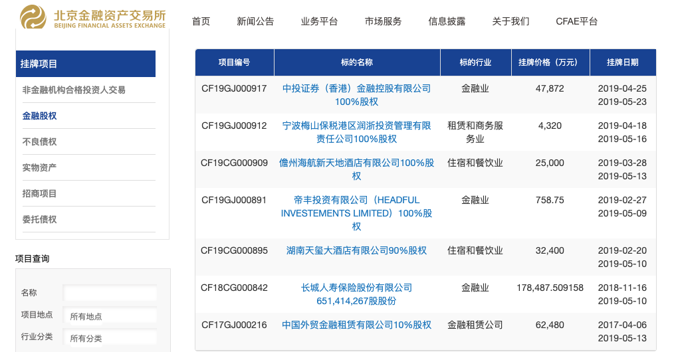
Task: Click the price 62,480 cell
Action: coord(550,325)
